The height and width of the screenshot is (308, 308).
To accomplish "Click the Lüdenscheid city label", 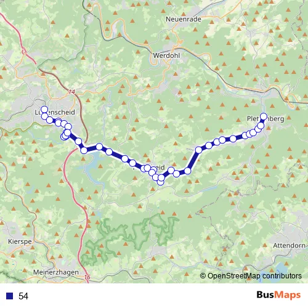I will (55, 112).
